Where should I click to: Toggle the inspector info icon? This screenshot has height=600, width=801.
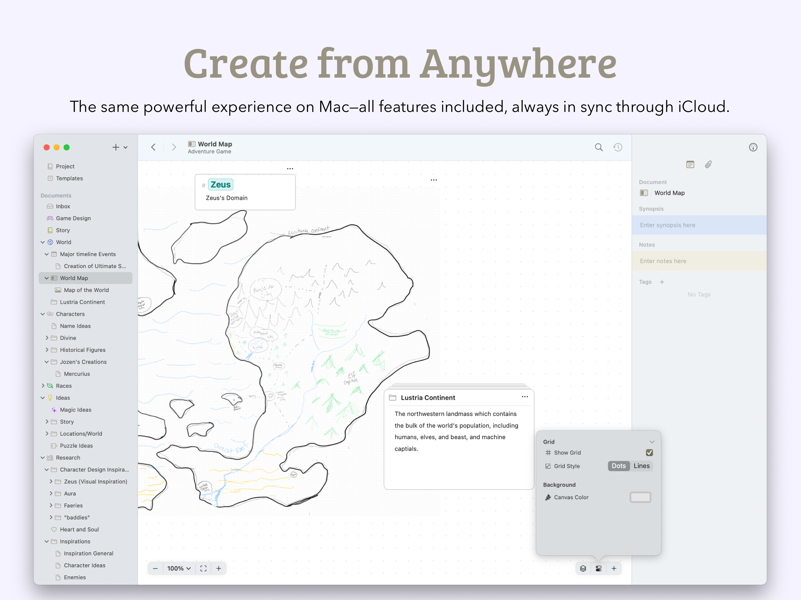753,147
